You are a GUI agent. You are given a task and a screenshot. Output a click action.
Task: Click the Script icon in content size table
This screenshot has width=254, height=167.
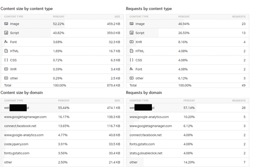tap(6, 33)
